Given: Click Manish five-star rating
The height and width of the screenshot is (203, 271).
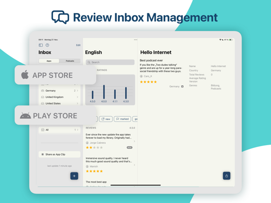Looking at the screenshot, I should [94, 171].
